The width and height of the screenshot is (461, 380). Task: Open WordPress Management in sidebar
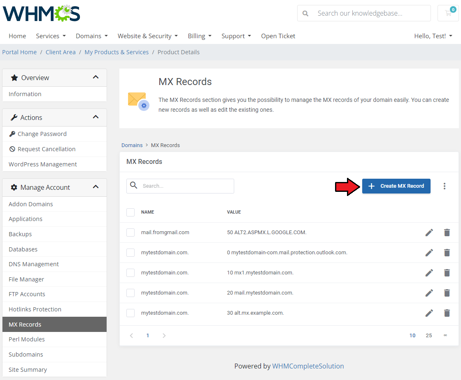[x=54, y=164]
